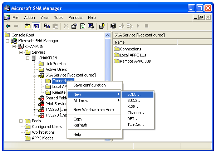Choose Save configuration from context menu

[x=95, y=85]
